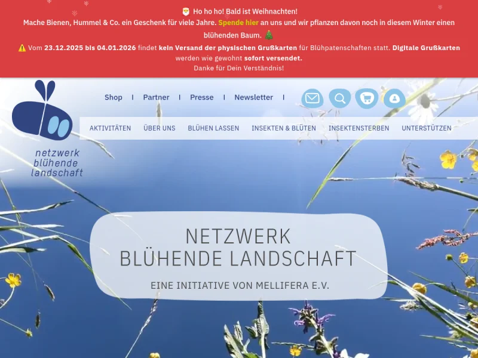Go to the Shop link

[114, 97]
